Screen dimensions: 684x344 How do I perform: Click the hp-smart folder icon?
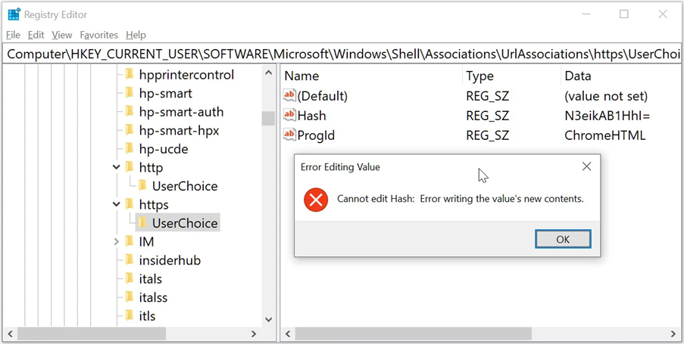[129, 93]
